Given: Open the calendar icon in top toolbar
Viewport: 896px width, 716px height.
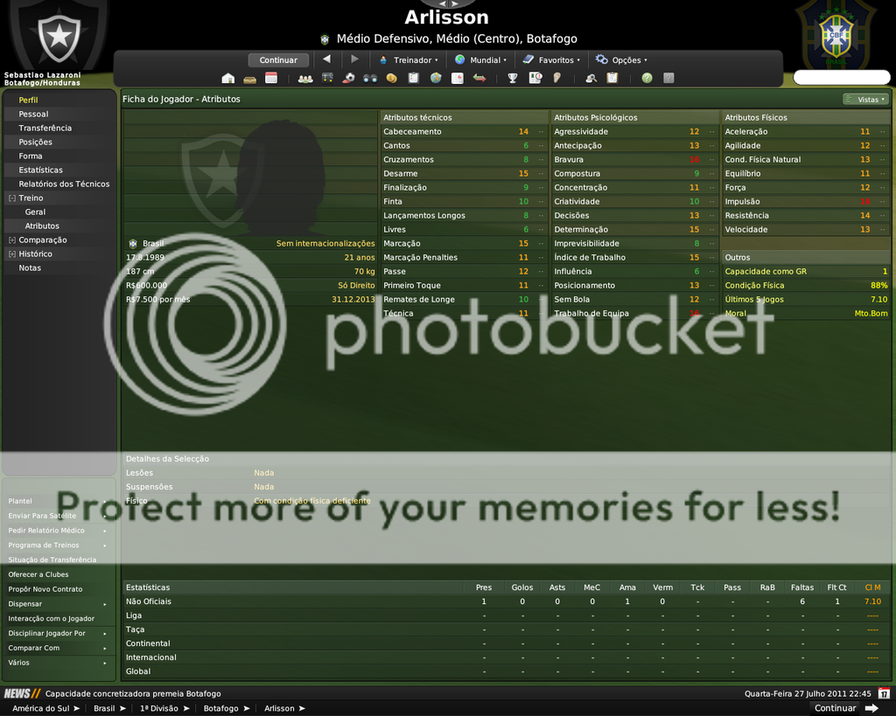Looking at the screenshot, I should coord(271,79).
